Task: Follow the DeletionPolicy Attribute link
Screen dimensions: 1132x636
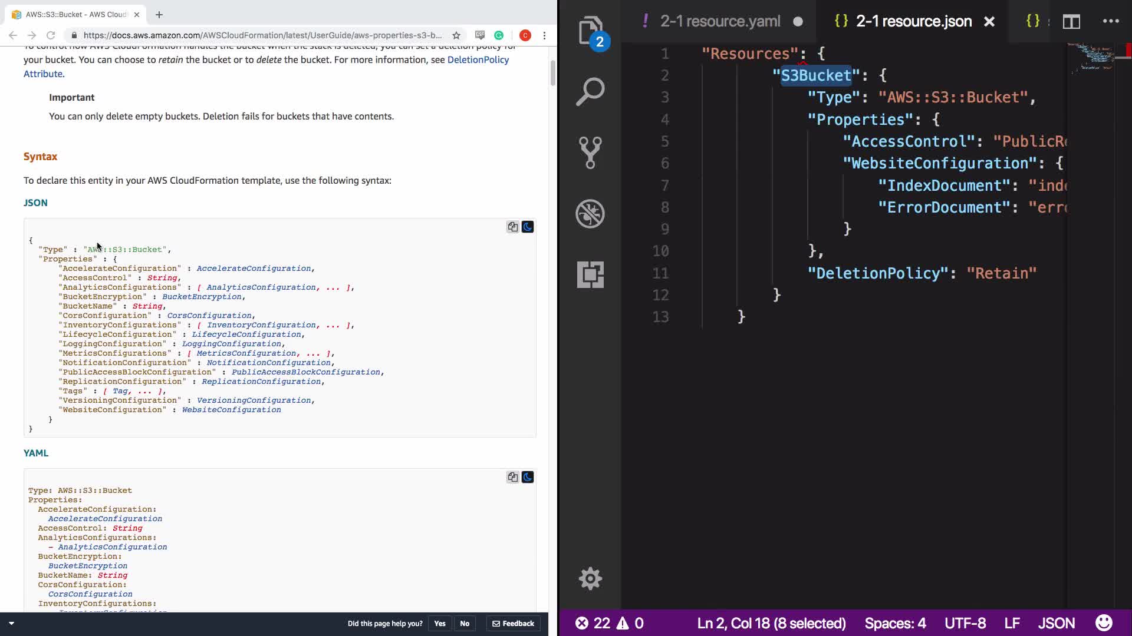Action: pyautogui.click(x=478, y=60)
